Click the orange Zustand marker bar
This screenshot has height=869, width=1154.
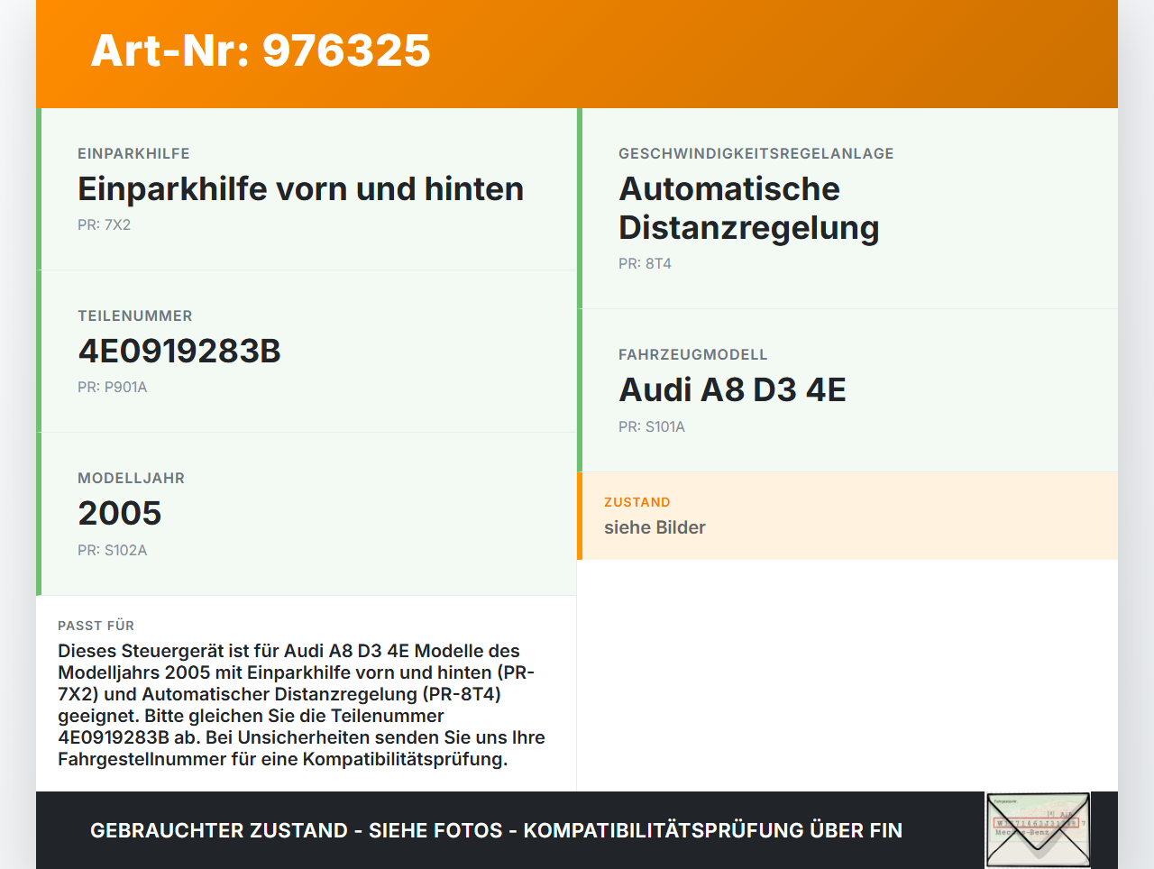click(x=580, y=516)
